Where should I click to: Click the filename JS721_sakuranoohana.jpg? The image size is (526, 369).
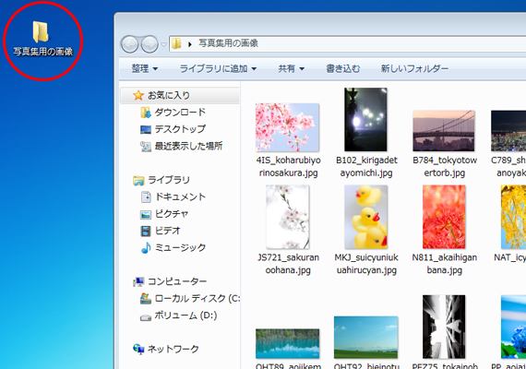(x=288, y=264)
